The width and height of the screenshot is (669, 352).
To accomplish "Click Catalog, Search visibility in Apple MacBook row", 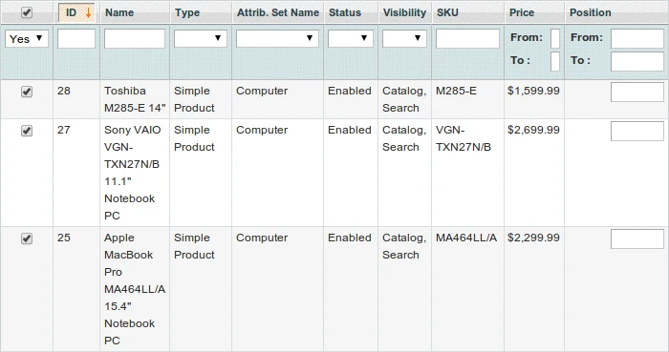I will tap(404, 246).
